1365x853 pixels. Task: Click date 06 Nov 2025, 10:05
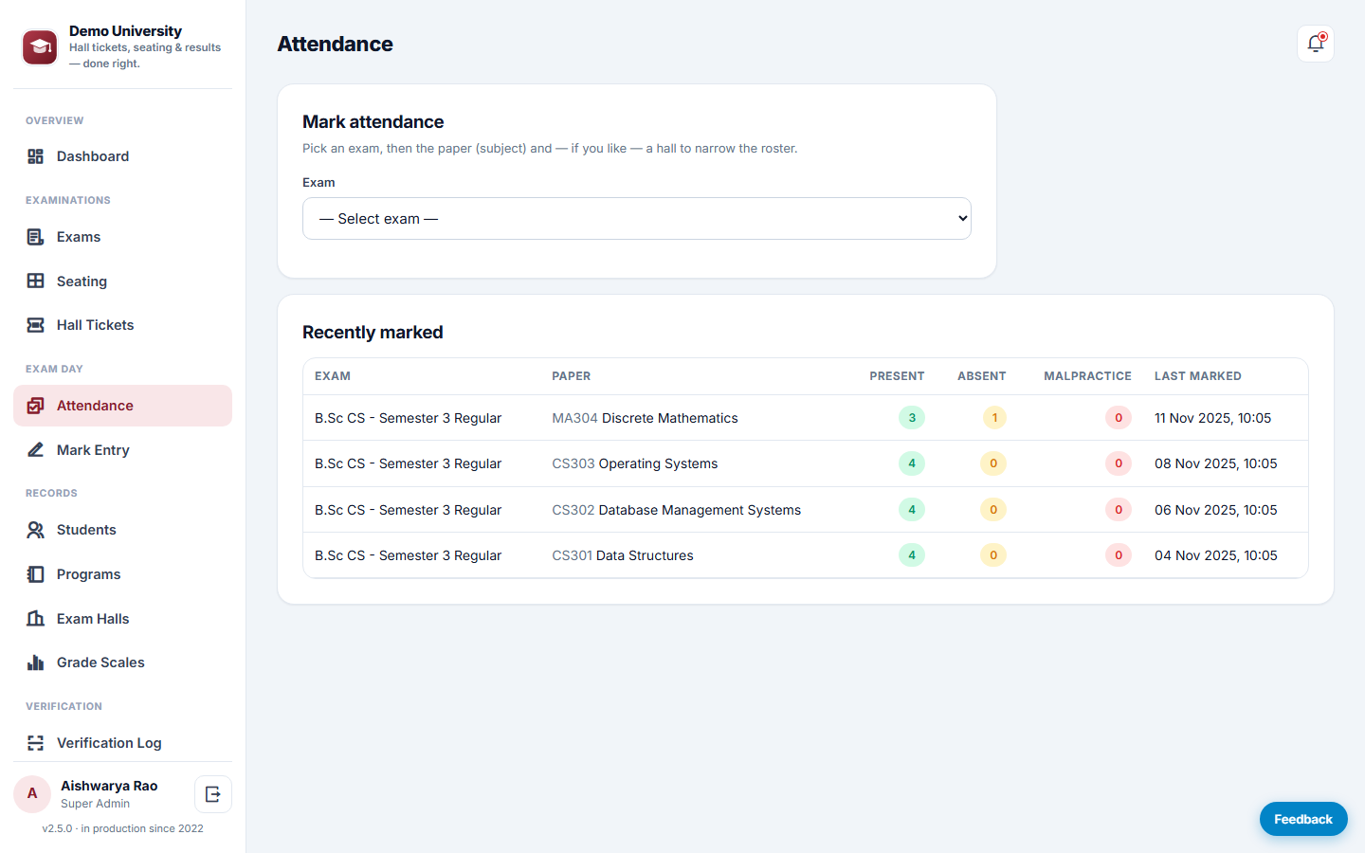pos(1216,510)
